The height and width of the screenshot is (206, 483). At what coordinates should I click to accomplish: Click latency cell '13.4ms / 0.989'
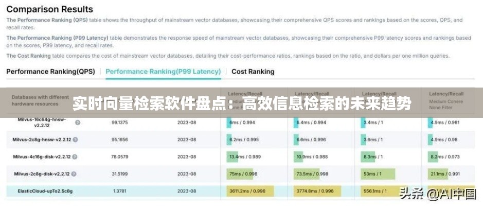point(245,157)
